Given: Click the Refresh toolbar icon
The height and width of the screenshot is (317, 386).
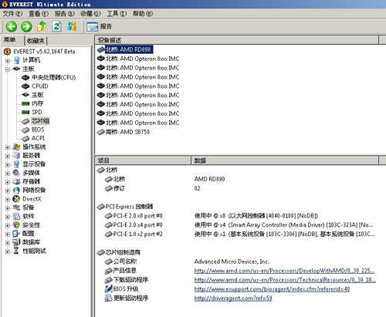Looking at the screenshot, I should (x=56, y=26).
